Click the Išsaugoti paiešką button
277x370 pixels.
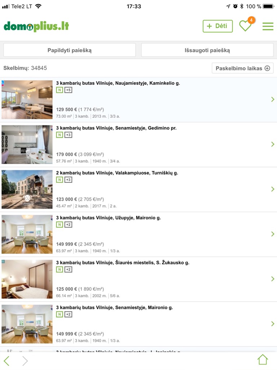[207, 50]
